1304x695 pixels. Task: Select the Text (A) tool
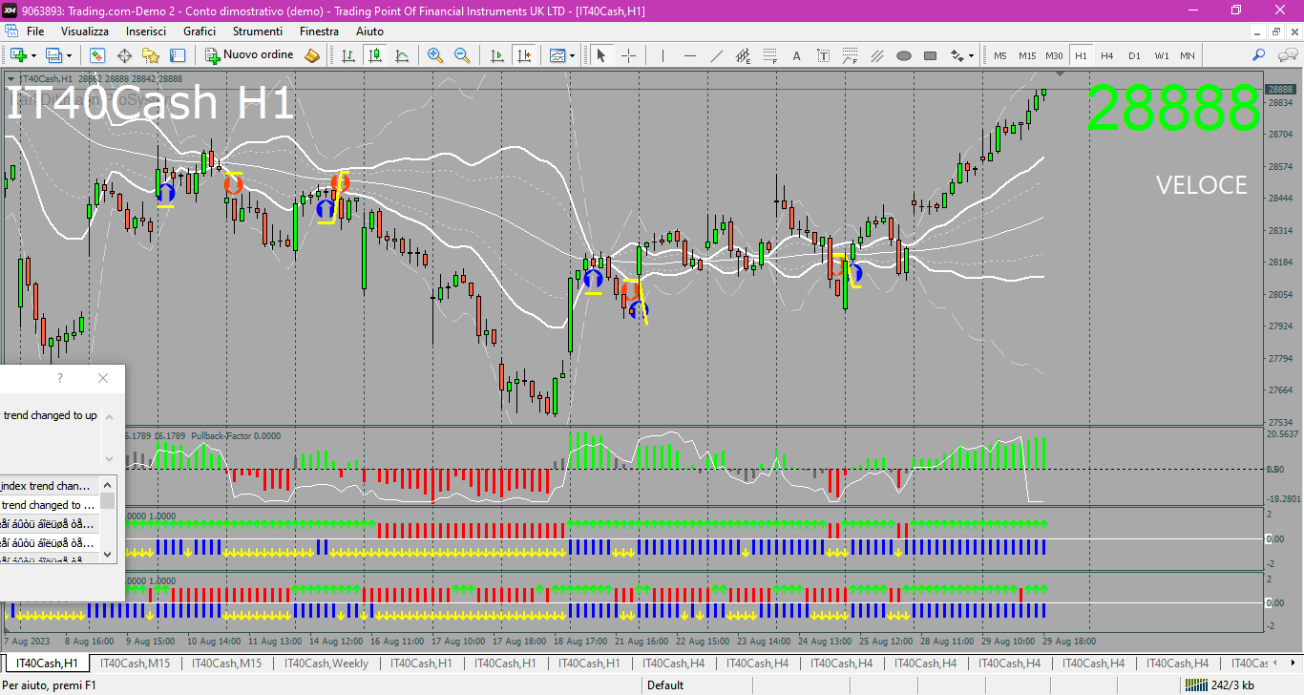coord(797,55)
